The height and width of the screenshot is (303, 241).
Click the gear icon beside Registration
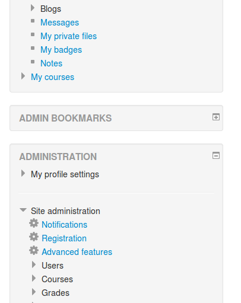click(x=34, y=237)
